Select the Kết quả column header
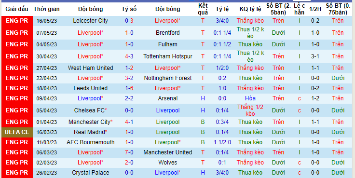 pos(203,9)
